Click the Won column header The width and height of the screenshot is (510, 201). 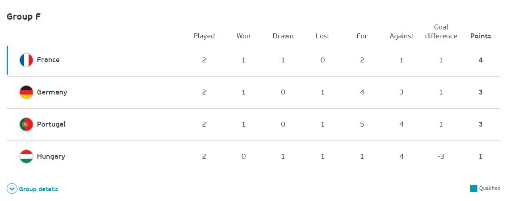point(243,36)
